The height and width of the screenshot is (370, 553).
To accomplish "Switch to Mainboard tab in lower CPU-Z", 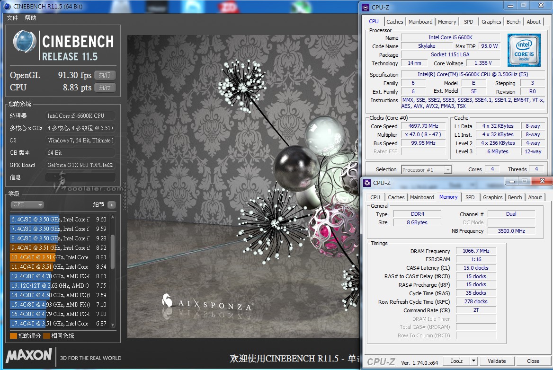I will click(422, 197).
